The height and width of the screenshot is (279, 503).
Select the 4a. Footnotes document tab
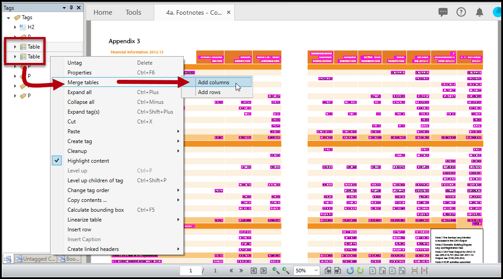[194, 12]
